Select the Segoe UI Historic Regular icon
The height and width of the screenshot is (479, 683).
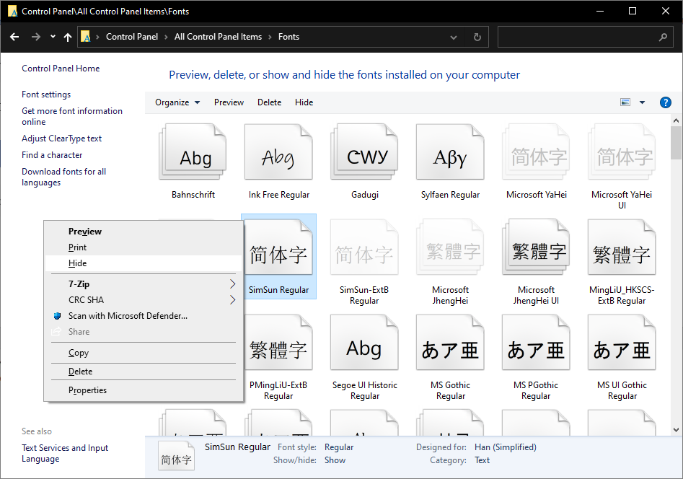pyautogui.click(x=365, y=343)
